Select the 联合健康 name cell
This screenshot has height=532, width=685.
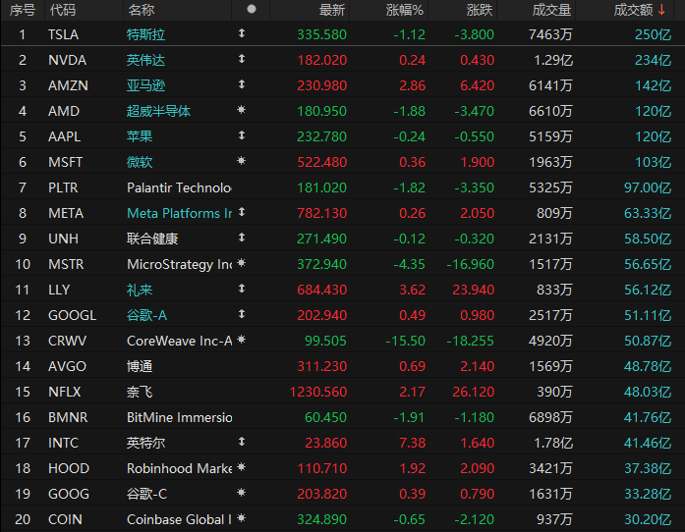click(152, 239)
